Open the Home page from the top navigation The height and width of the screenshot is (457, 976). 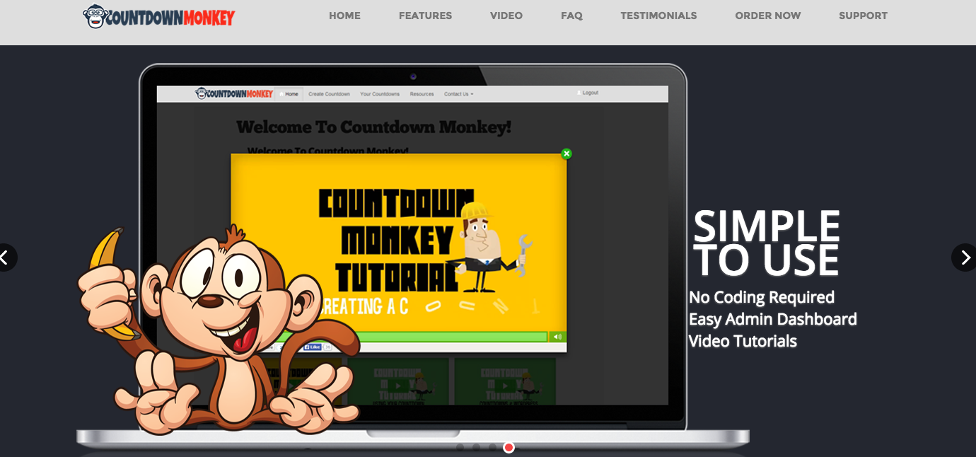click(x=344, y=16)
